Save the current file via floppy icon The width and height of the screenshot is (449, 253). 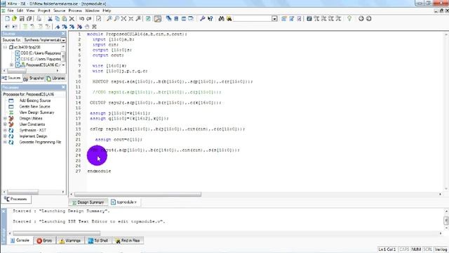[22, 19]
